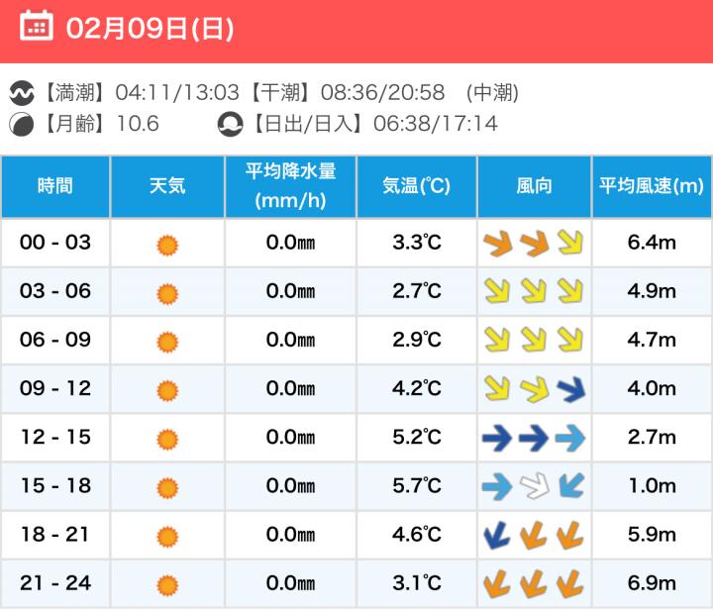
Task: Click wind speed 1.0m
Action: [x=652, y=485]
